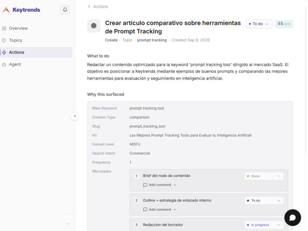
Task: Click the Commercial search intent value
Action: click(140, 153)
